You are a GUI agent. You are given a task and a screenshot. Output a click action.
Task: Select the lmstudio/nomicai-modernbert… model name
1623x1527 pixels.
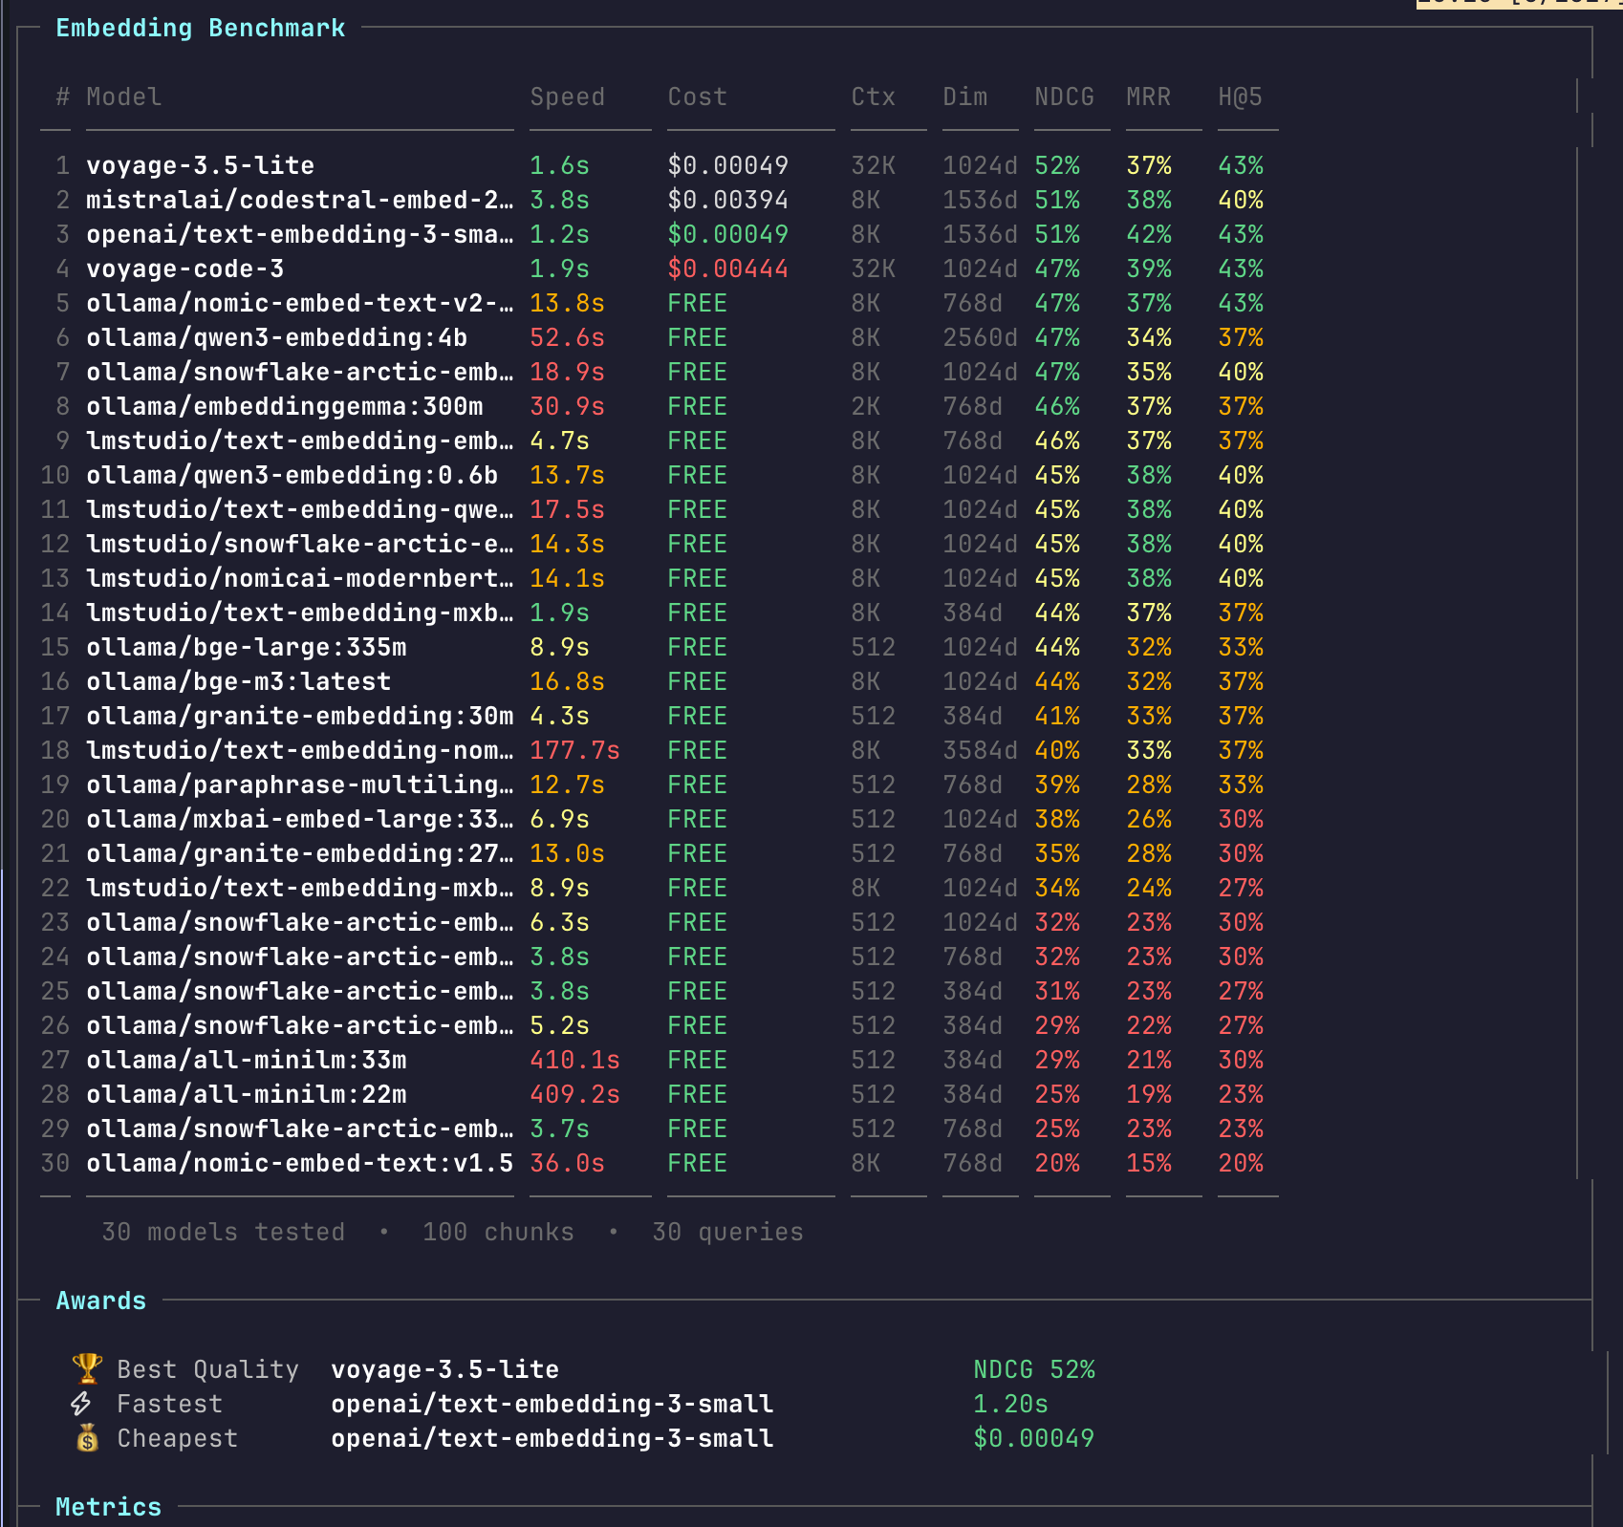pyautogui.click(x=300, y=578)
